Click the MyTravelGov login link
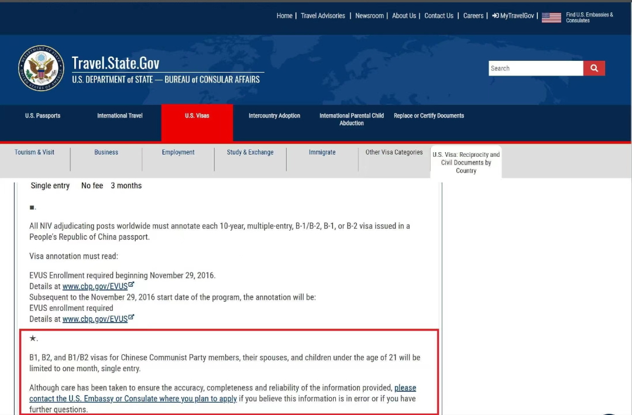Image resolution: width=632 pixels, height=415 pixels. pos(513,16)
